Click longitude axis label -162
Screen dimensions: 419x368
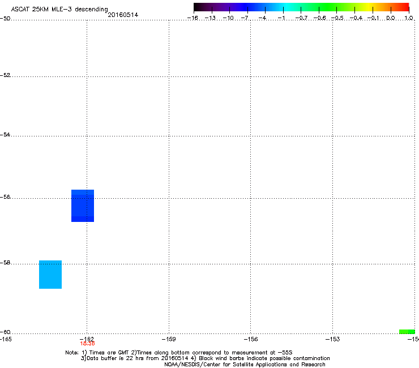point(87,339)
